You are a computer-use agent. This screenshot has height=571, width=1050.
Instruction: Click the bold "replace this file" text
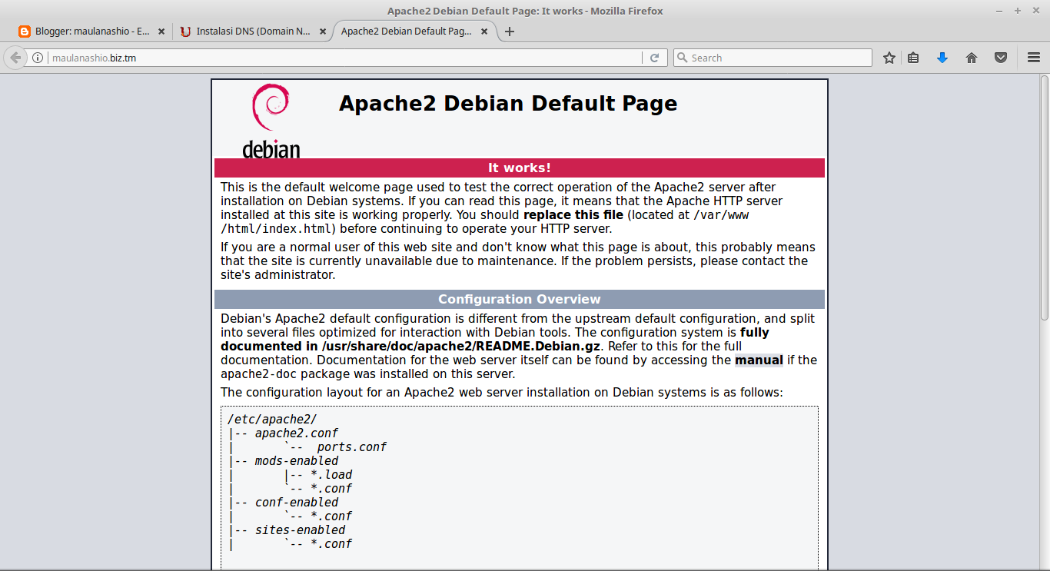(x=573, y=215)
